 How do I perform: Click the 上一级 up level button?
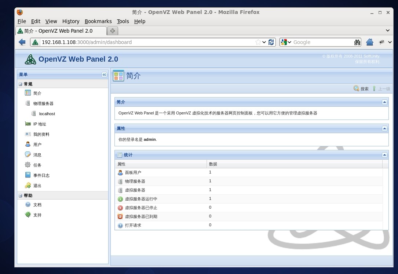tap(381, 88)
